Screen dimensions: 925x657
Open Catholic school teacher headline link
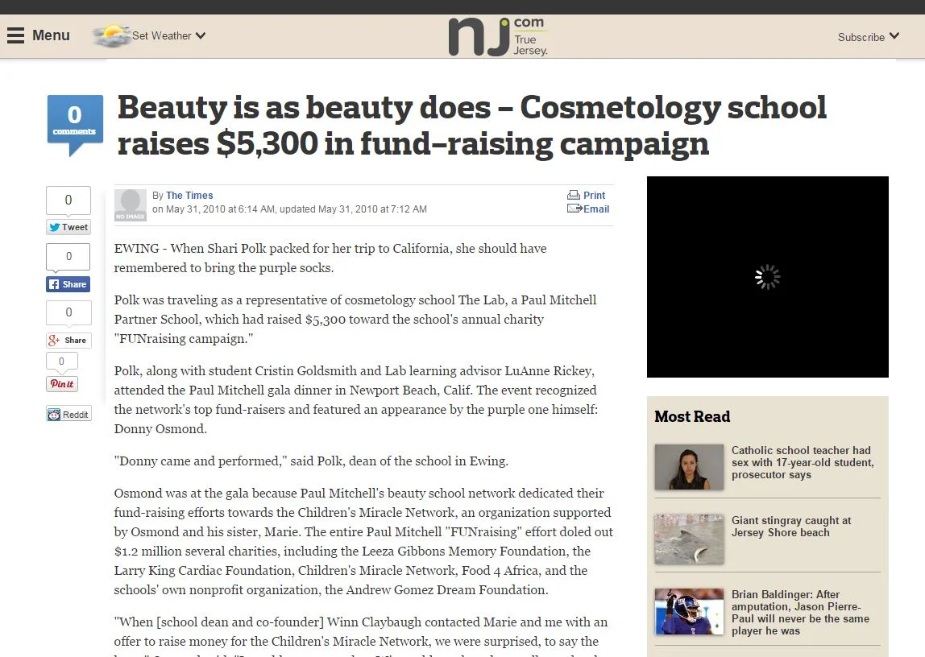coord(803,462)
